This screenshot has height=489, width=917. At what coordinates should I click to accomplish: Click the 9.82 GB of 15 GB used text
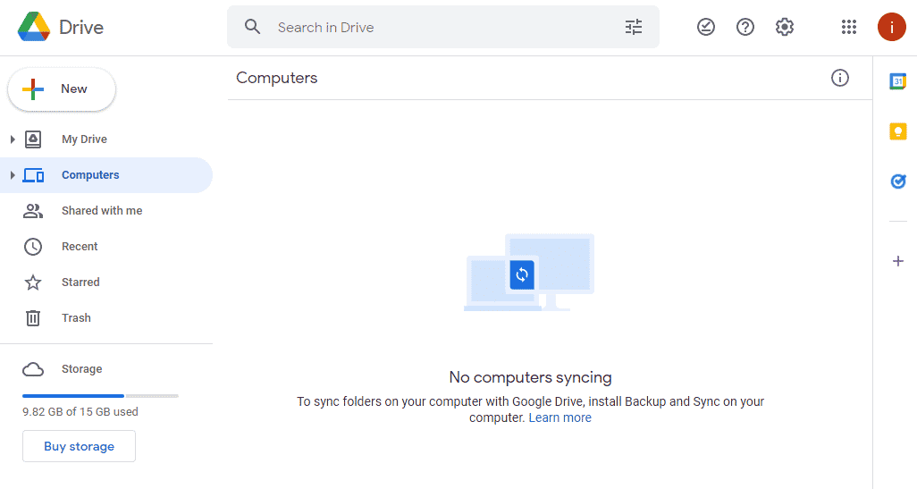point(80,412)
